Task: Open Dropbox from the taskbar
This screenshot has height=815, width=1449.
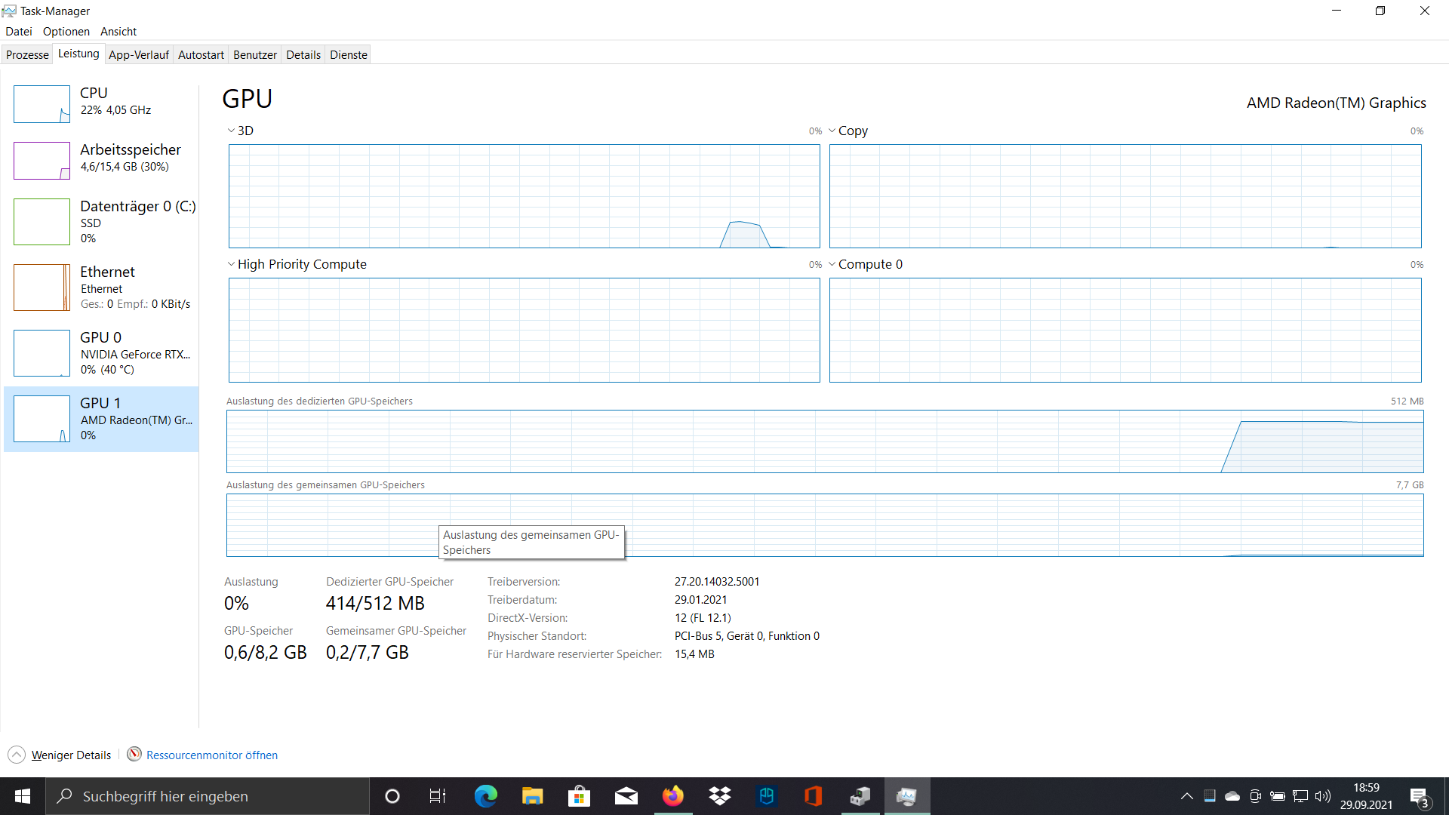Action: click(719, 796)
